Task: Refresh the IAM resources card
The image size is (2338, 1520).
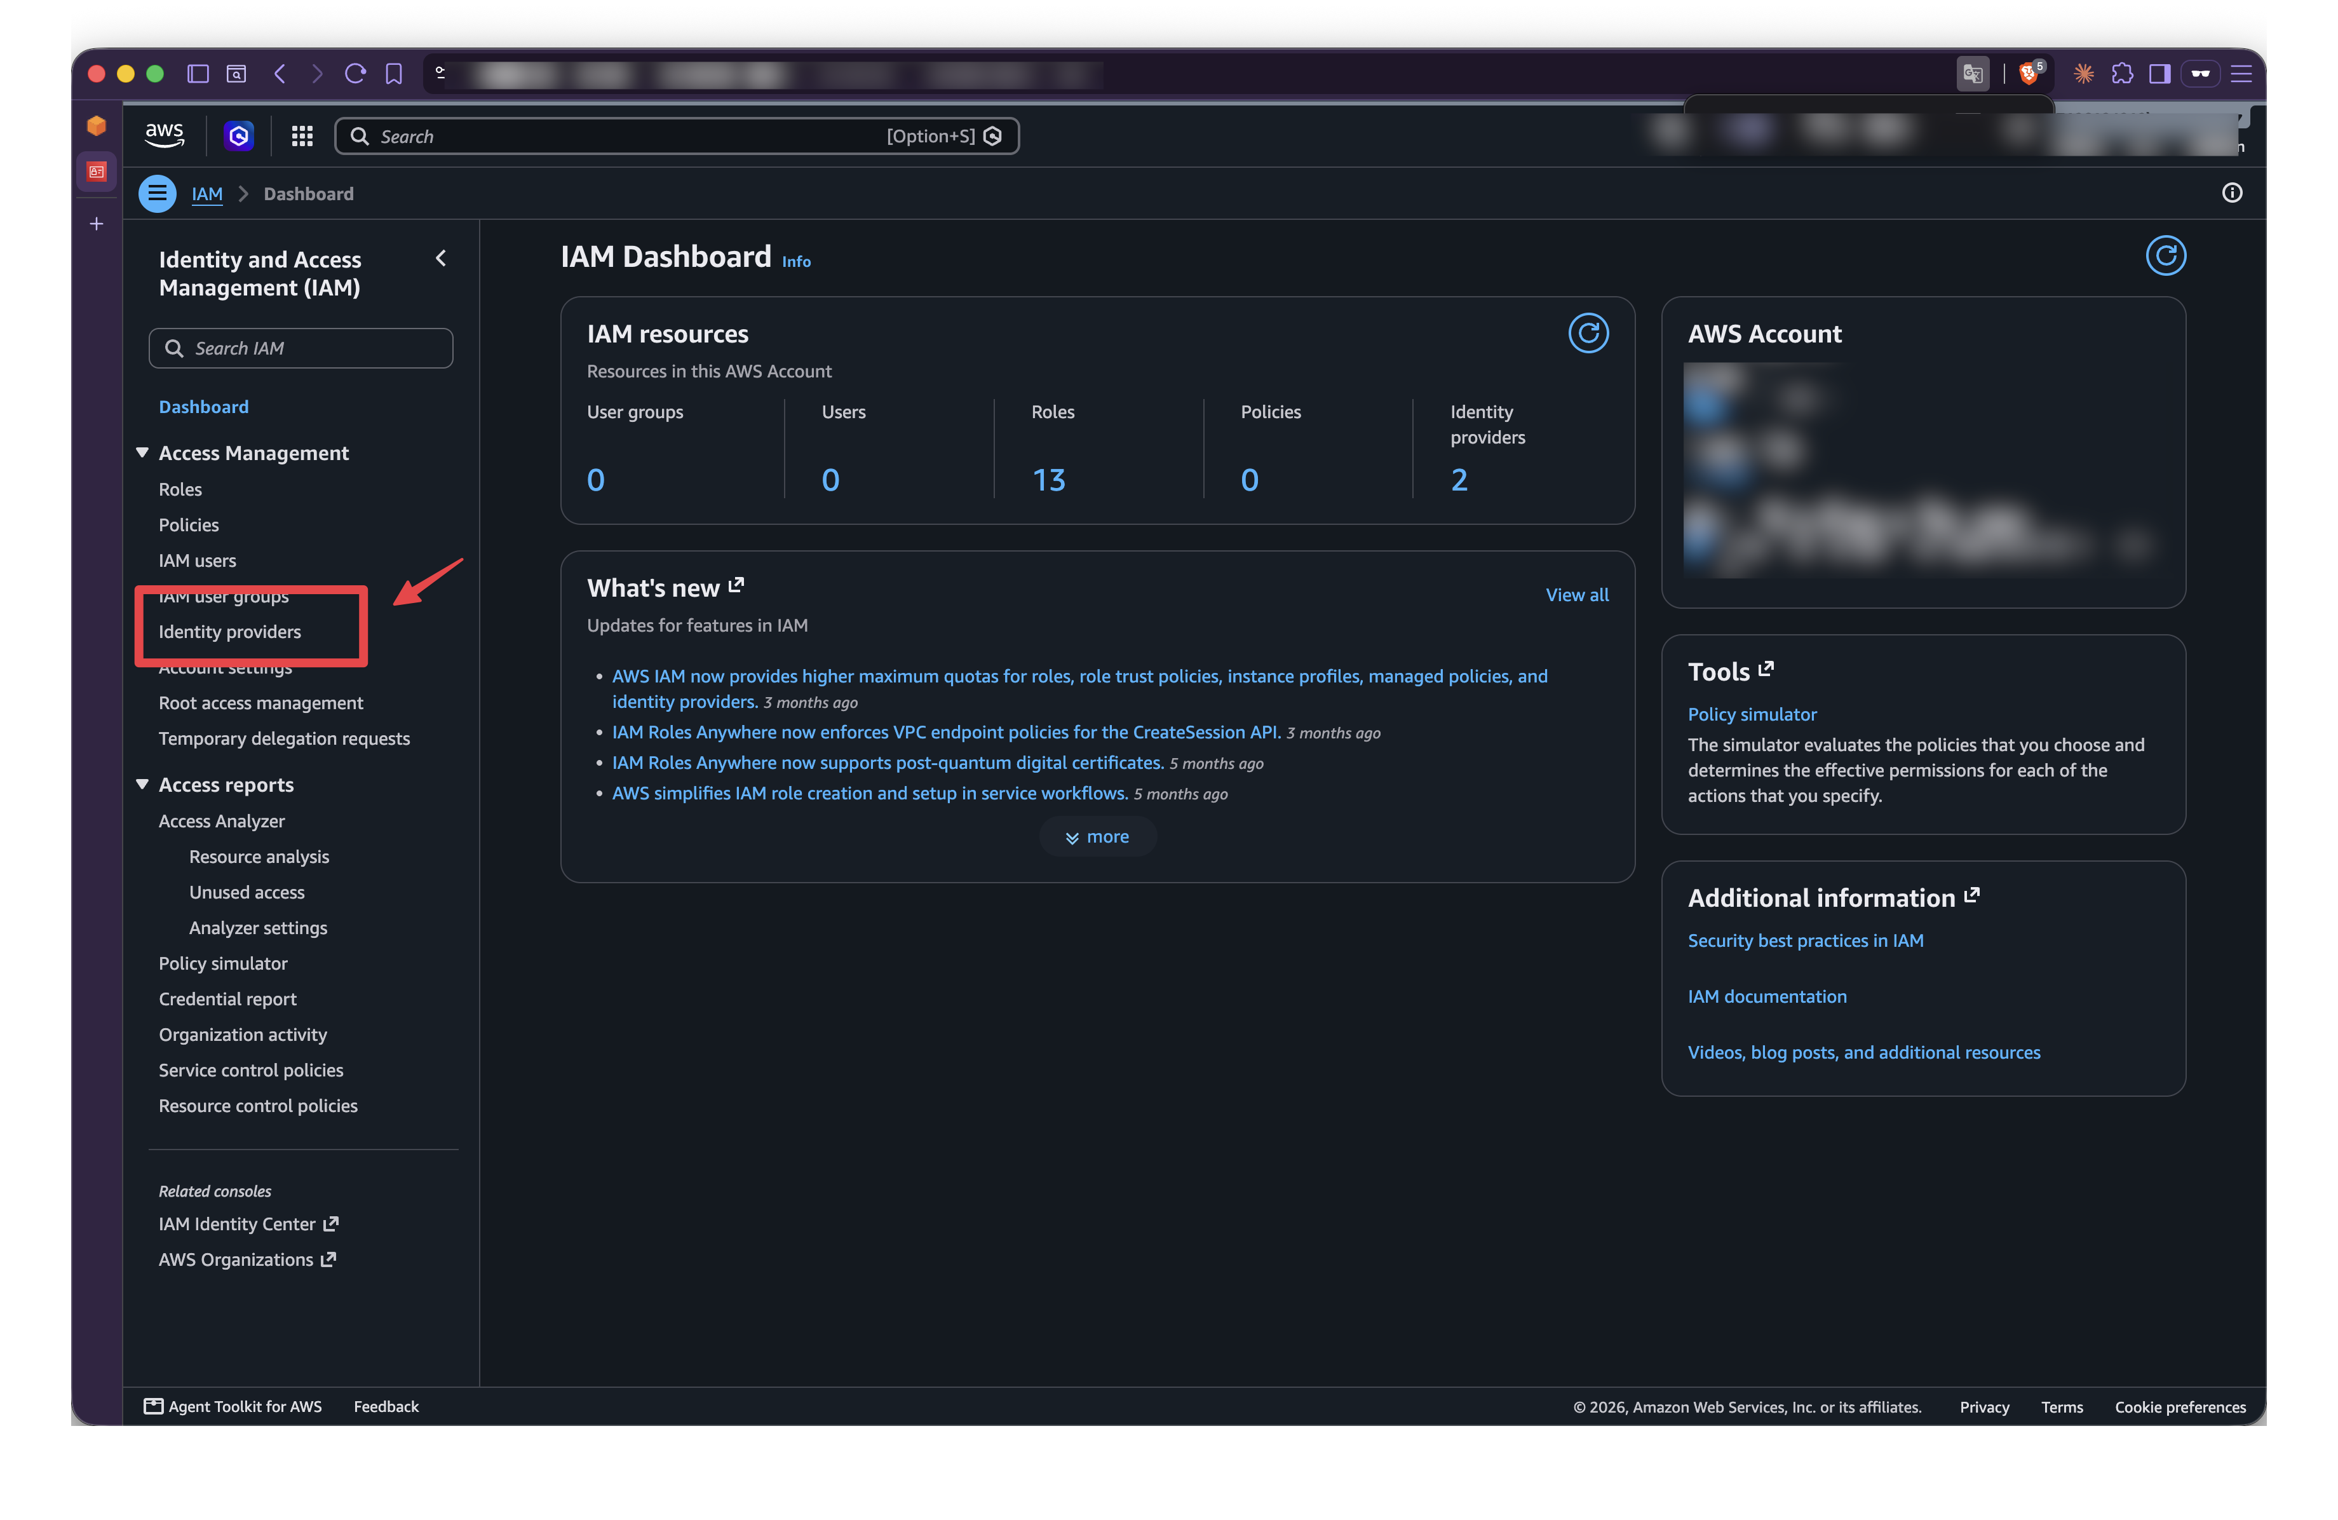Action: (1588, 334)
